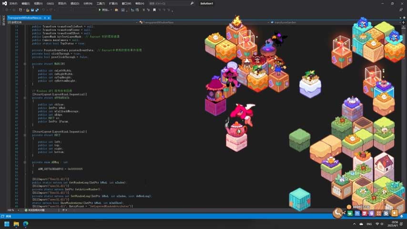Click the coin icon beside 999807236
The height and width of the screenshot is (229, 407).
[x=349, y=207]
